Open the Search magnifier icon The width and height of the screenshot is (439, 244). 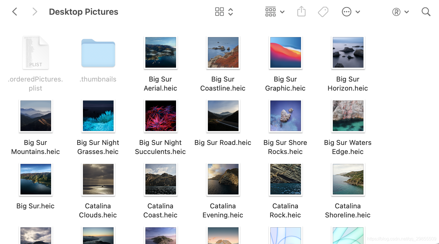tap(426, 12)
